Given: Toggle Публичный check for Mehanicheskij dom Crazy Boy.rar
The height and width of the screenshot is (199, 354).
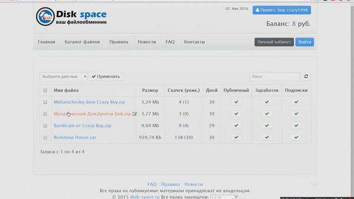Looking at the screenshot, I should tap(236, 102).
